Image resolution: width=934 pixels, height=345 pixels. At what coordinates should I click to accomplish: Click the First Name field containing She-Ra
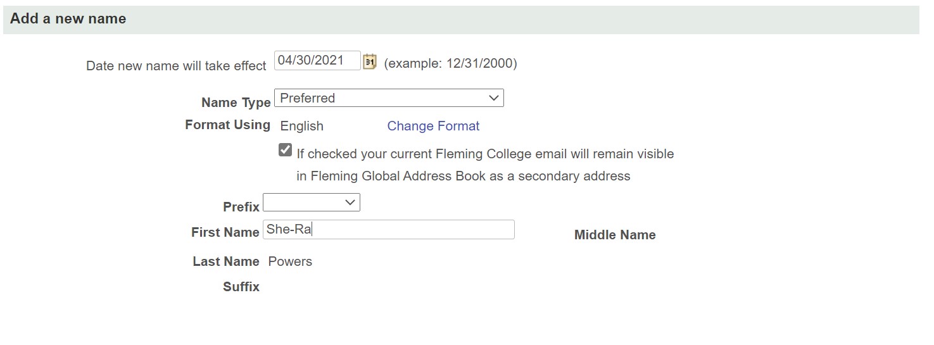[x=388, y=230]
